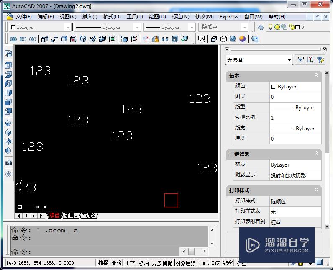
Task: Toggle DYN dynamic input
Action: point(216,263)
